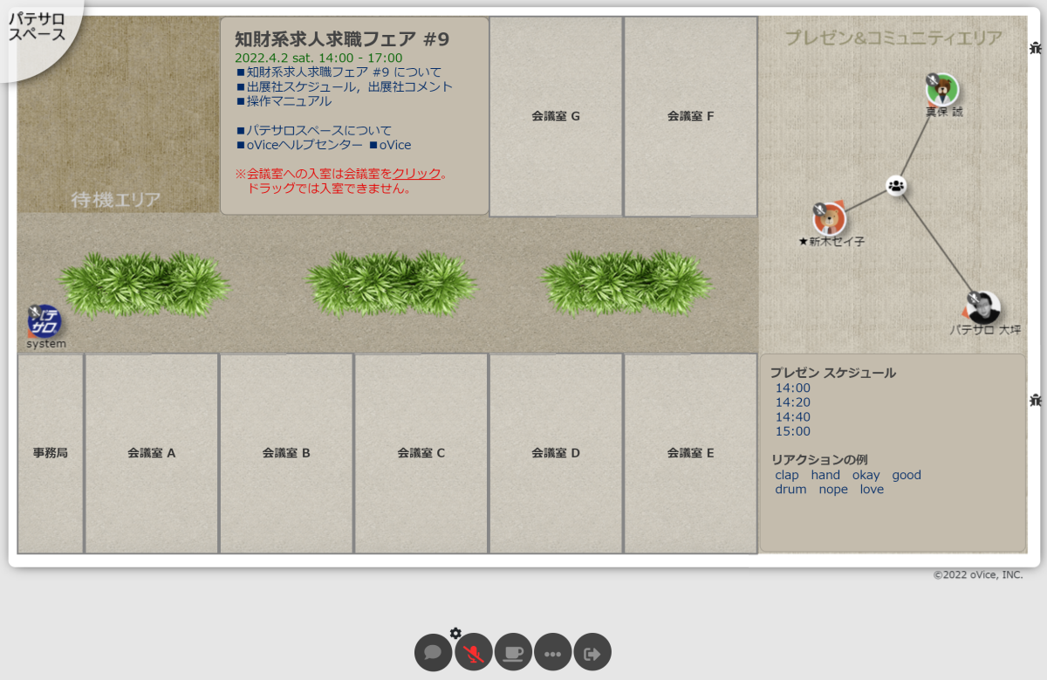1047x680 pixels.
Task: Click パテサロ 大坪's photo avatar
Action: pyautogui.click(x=983, y=307)
